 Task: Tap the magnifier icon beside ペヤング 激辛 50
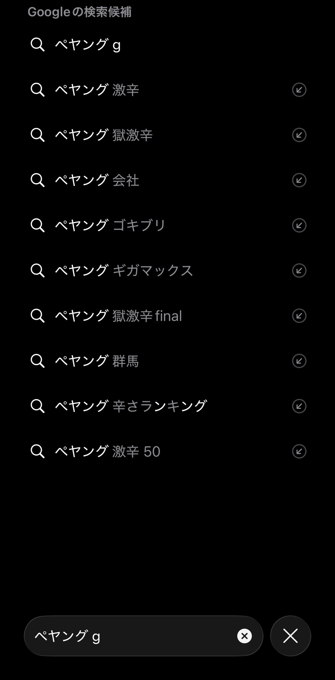pos(38,451)
